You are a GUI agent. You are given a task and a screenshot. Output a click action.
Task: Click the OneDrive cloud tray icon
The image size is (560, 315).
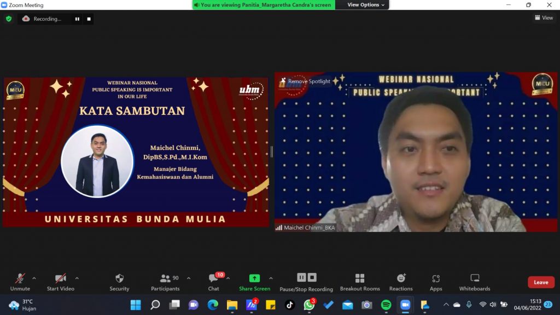(457, 305)
